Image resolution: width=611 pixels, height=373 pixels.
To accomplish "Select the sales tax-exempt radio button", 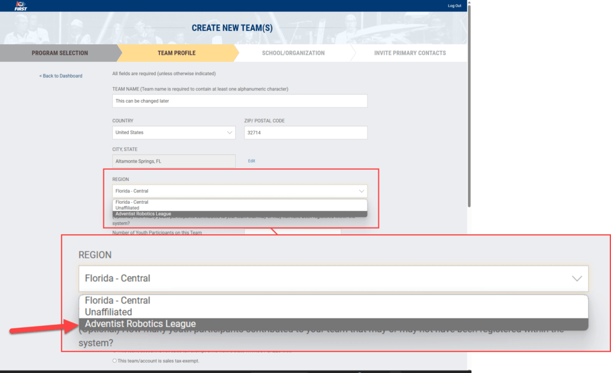I will [x=115, y=360].
